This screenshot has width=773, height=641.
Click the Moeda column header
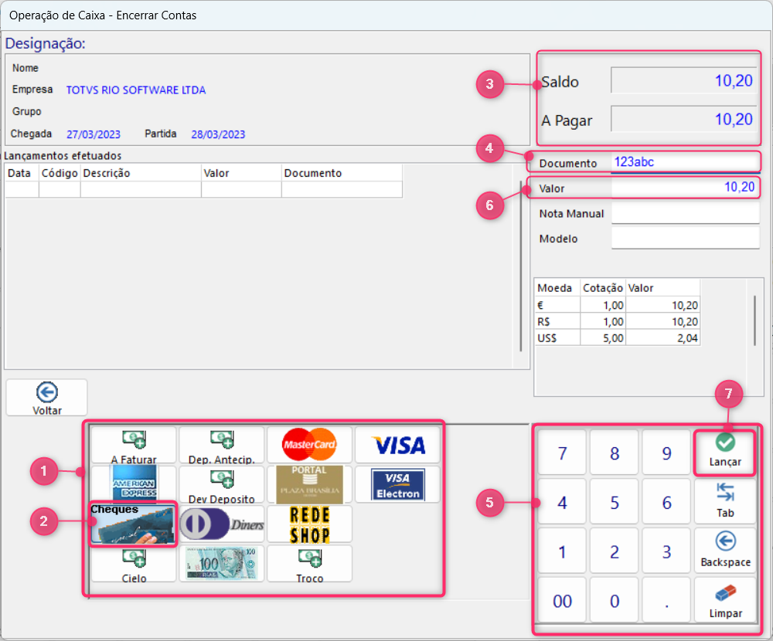[557, 288]
